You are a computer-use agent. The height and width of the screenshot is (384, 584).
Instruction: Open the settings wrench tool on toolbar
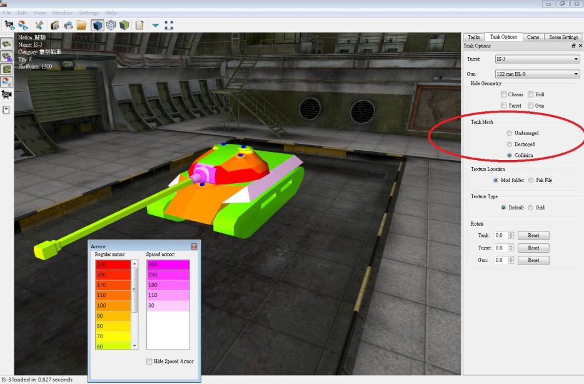pos(39,25)
